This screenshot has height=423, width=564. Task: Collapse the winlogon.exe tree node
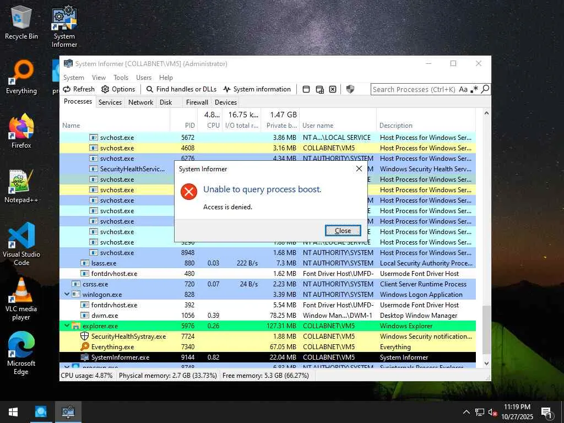[x=67, y=294]
